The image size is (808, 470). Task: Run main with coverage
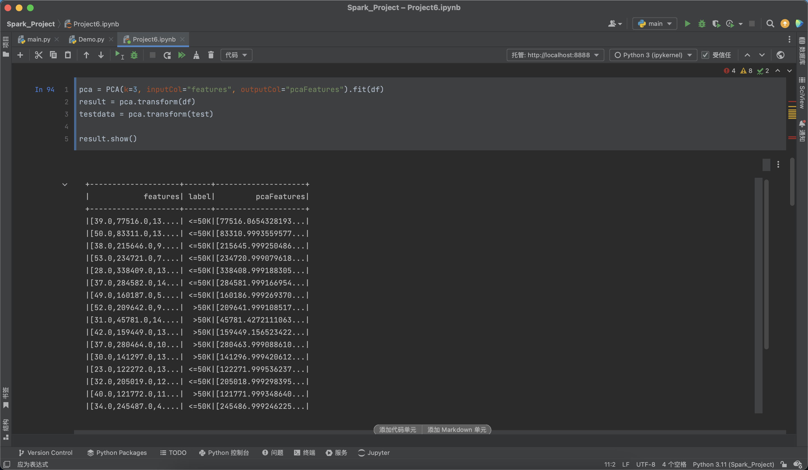click(716, 24)
